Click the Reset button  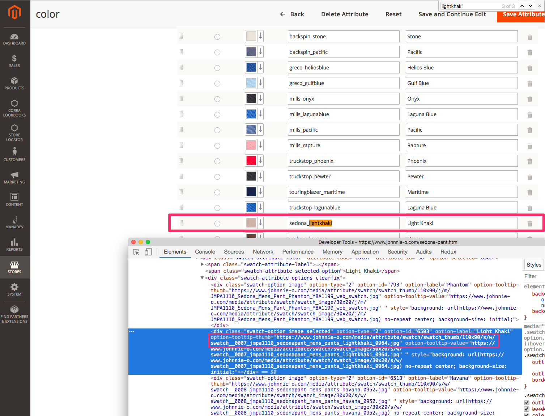tap(393, 14)
